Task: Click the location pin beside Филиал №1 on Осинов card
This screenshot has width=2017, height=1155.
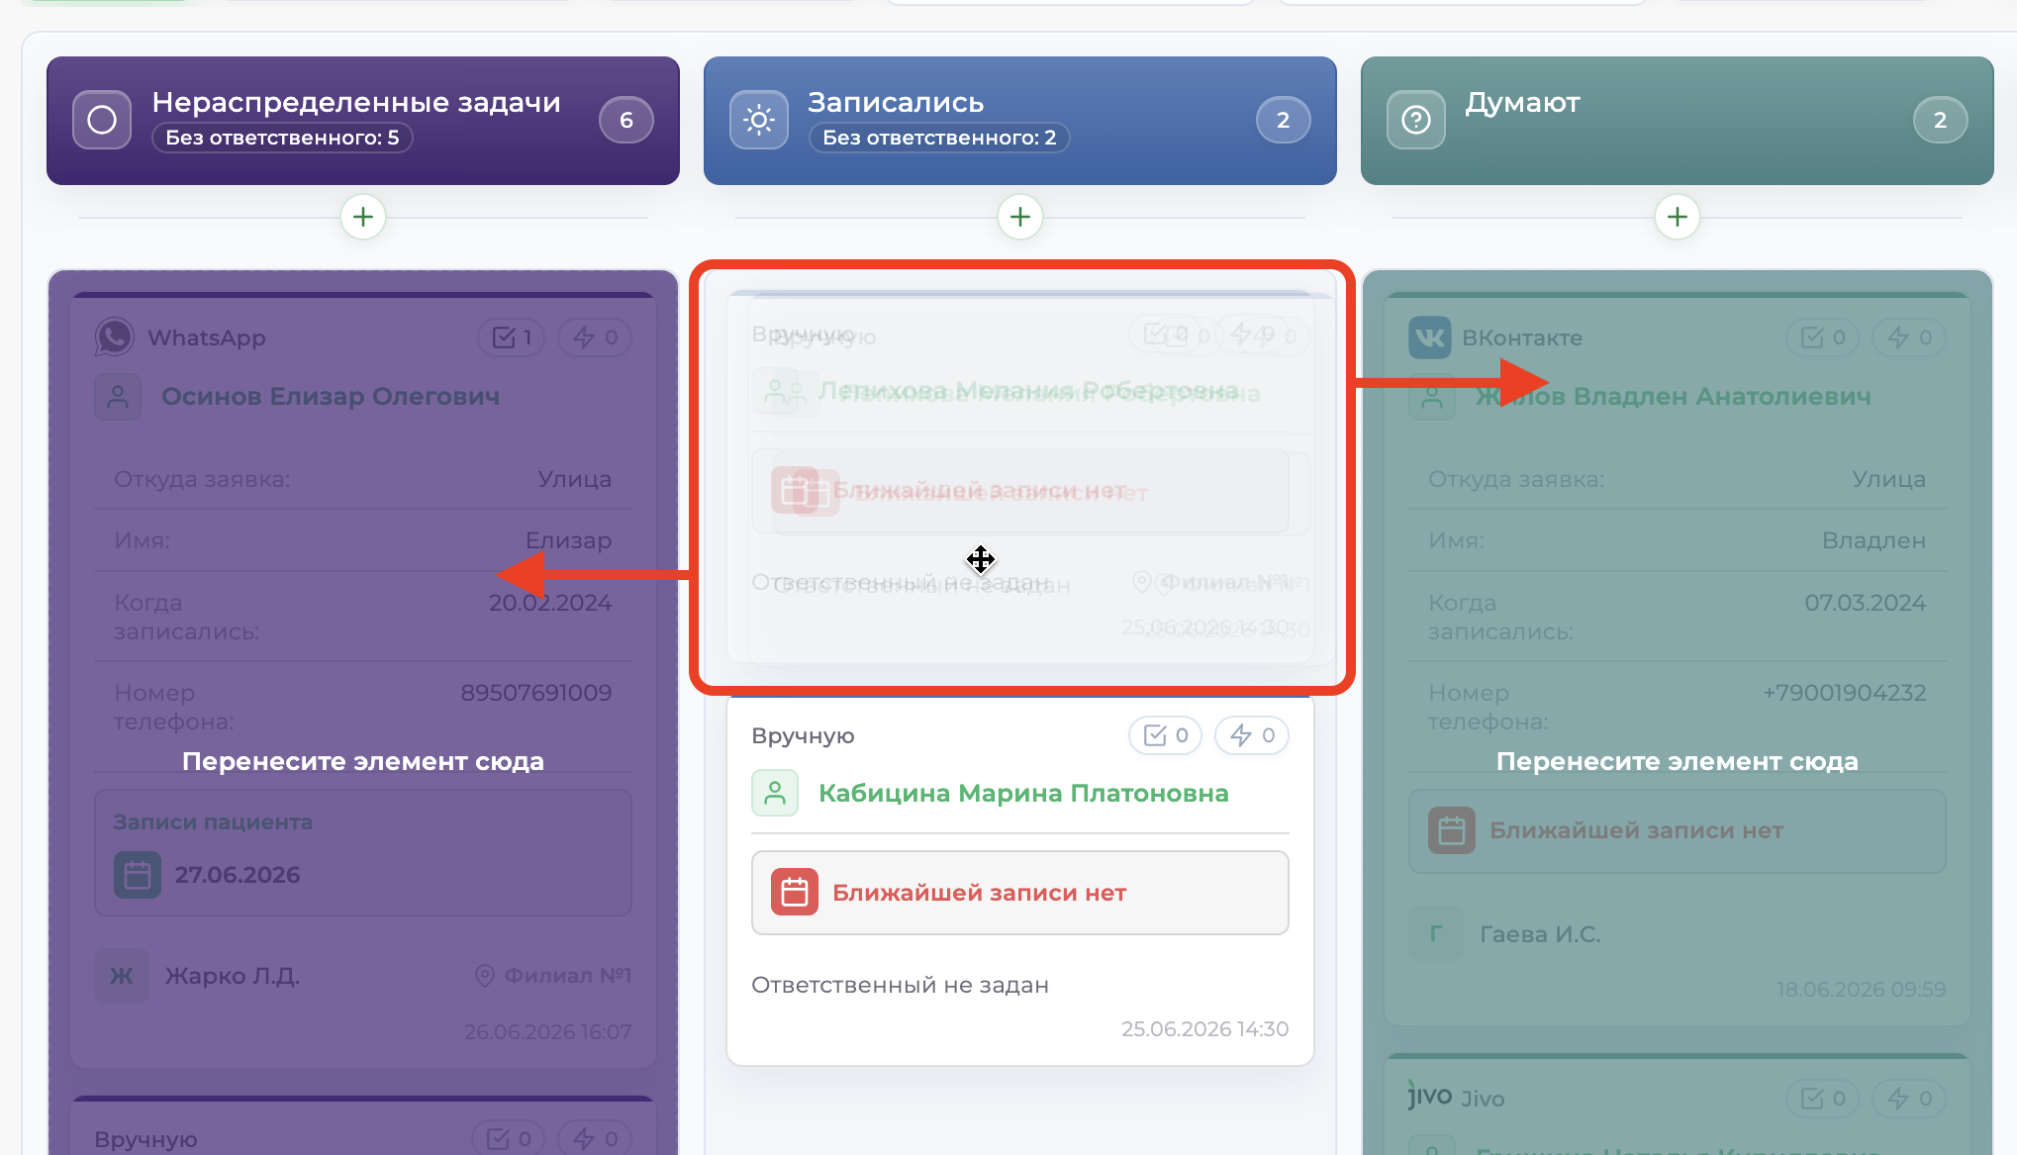Action: (x=485, y=976)
